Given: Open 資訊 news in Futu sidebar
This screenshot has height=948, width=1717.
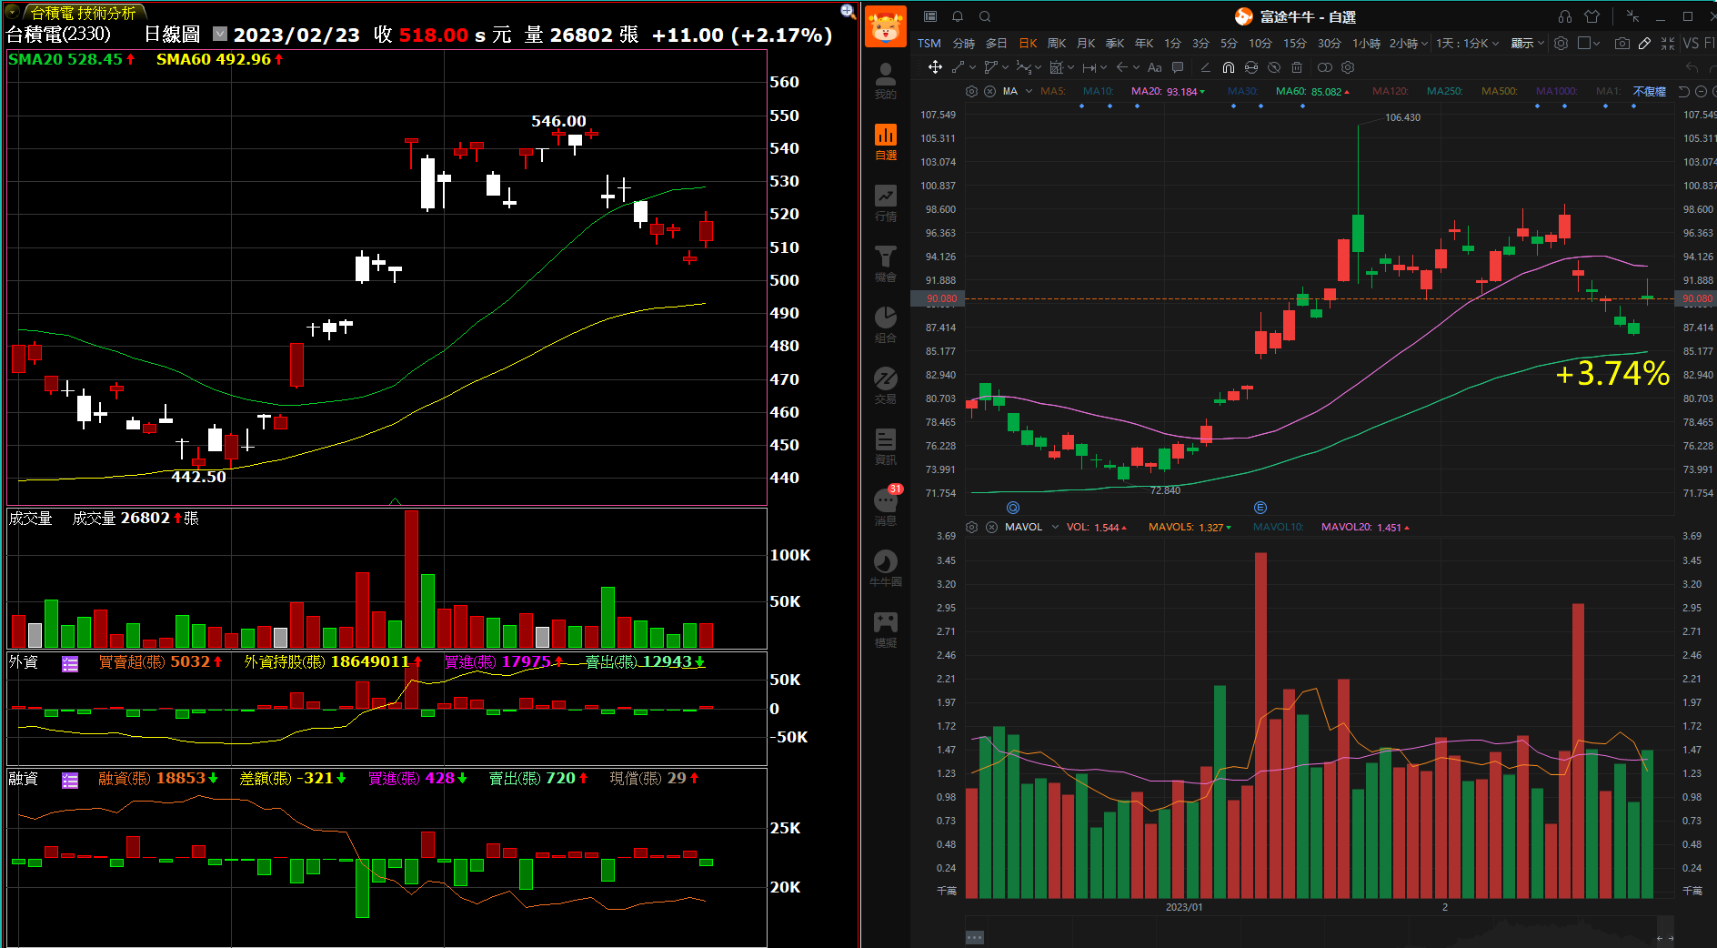Looking at the screenshot, I should 885,446.
